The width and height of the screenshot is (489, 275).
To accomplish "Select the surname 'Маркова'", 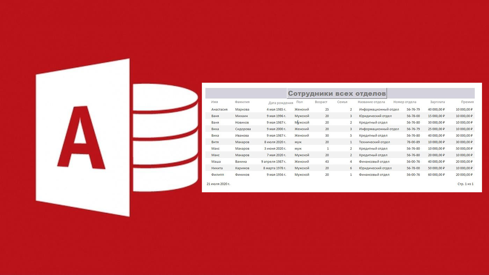I will pos(242,109).
